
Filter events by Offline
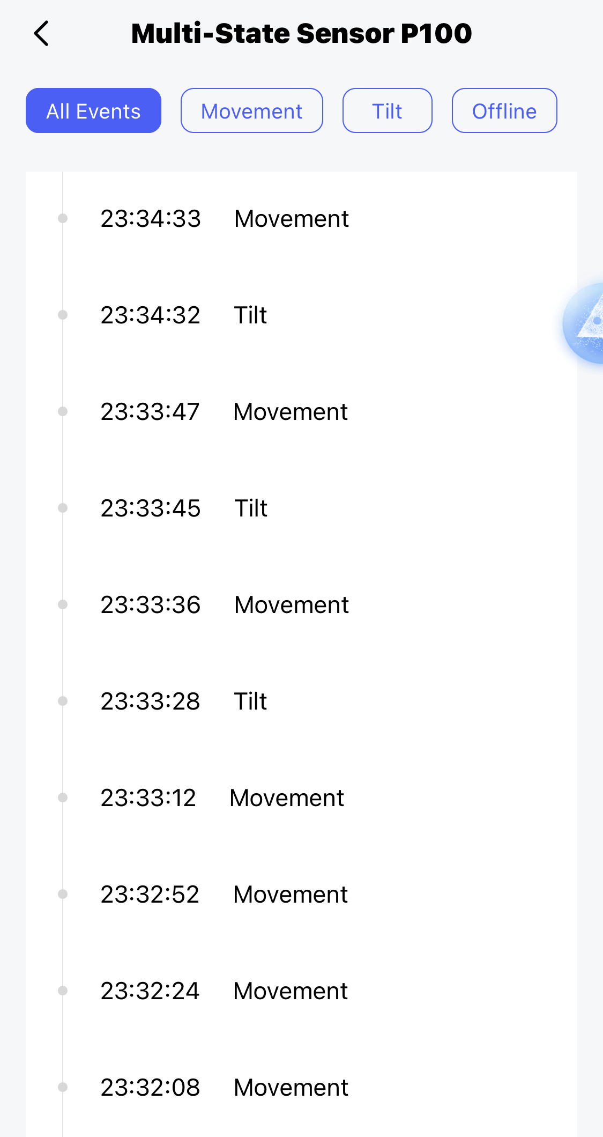504,111
